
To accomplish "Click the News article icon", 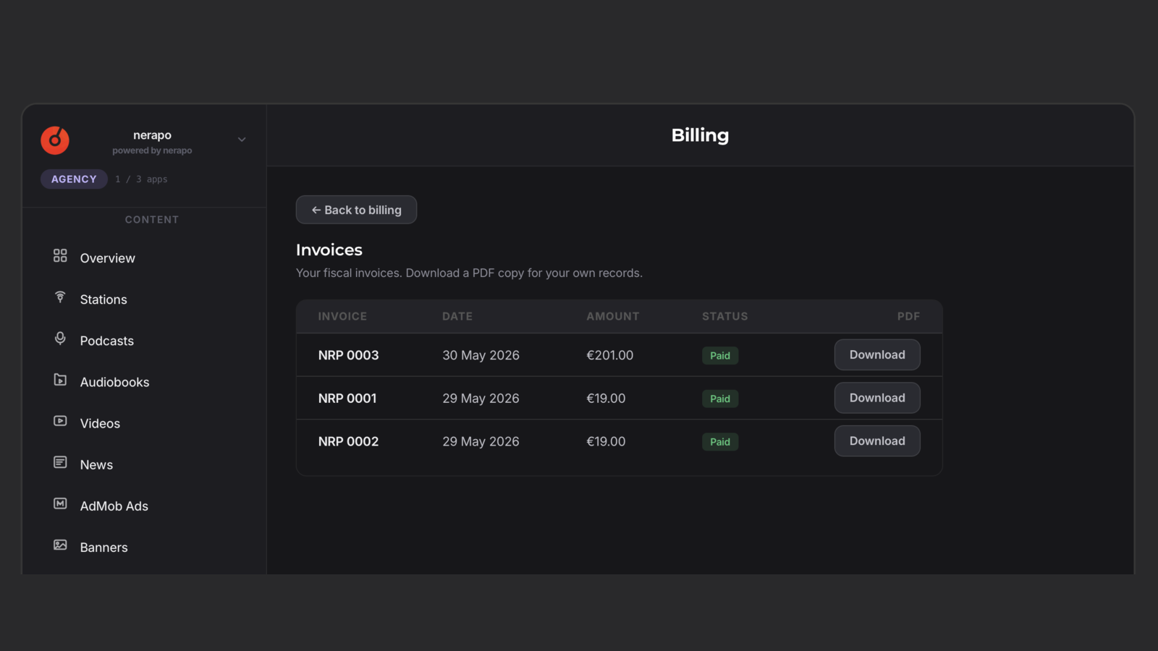I will tap(60, 462).
